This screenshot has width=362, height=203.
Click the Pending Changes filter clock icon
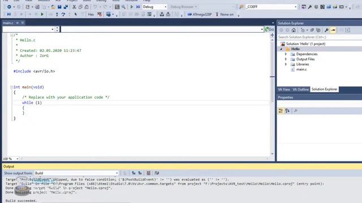tap(303, 30)
